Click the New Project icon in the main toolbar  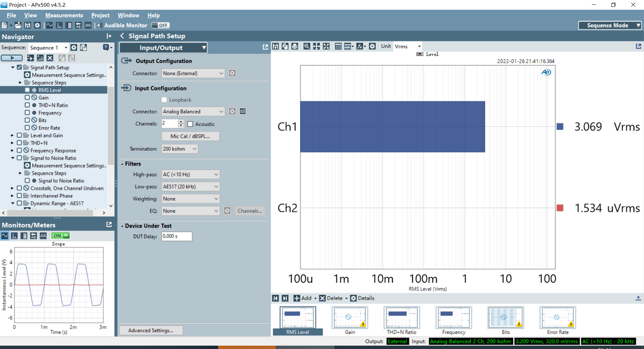(4, 25)
